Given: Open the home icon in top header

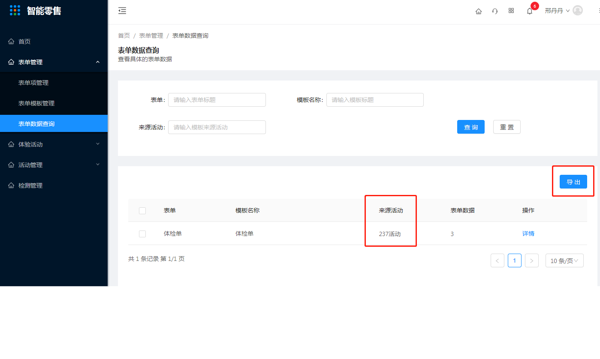Looking at the screenshot, I should click(479, 11).
